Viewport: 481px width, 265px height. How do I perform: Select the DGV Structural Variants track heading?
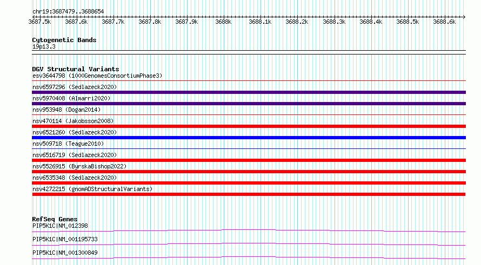click(x=76, y=69)
